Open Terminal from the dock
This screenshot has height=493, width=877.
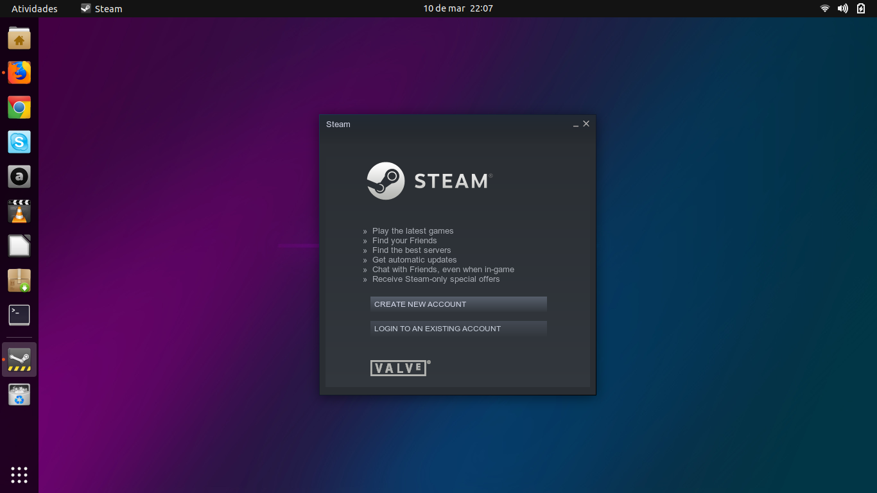[19, 315]
